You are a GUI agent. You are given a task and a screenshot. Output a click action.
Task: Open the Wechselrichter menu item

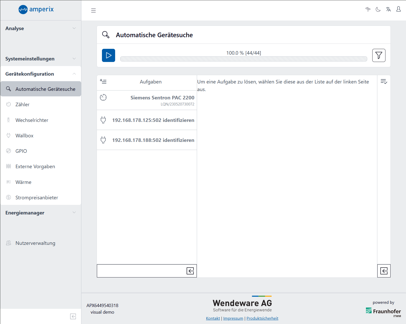32,120
